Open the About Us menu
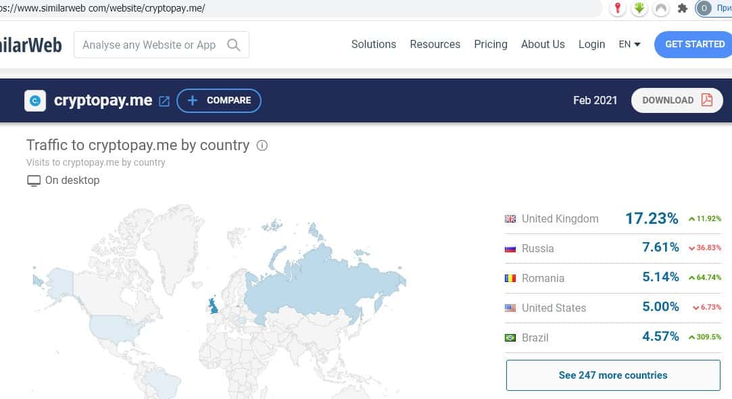 [x=543, y=45]
